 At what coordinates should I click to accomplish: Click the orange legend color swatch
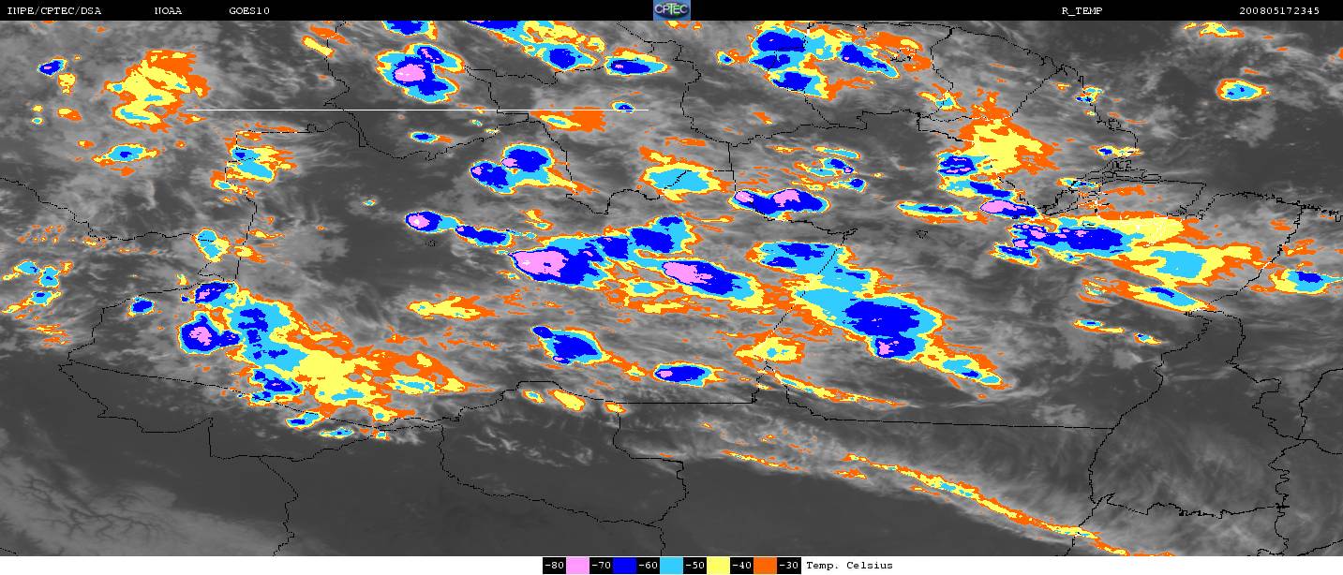click(765, 566)
